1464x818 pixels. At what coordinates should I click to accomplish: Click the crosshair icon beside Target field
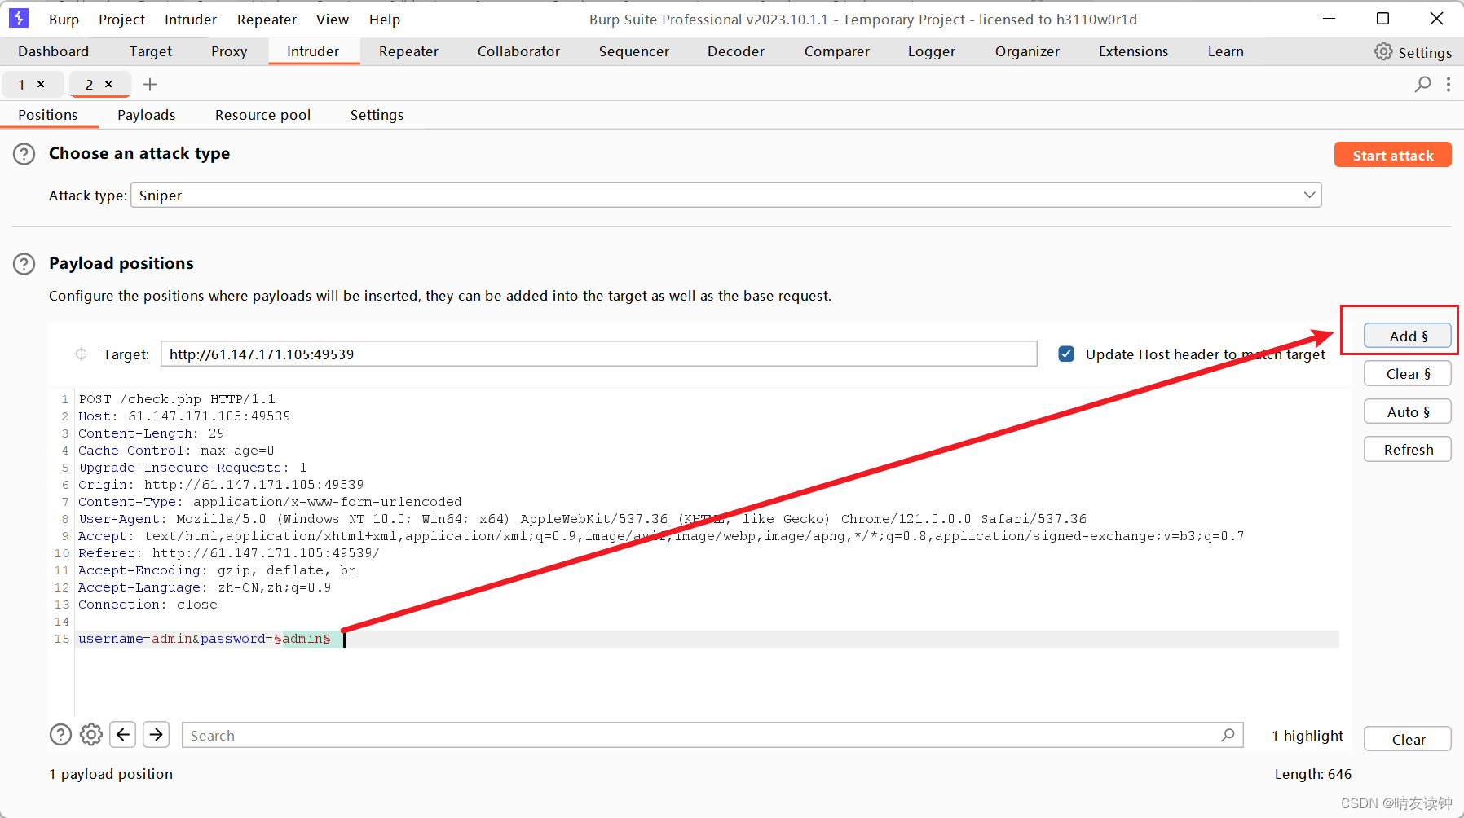tap(81, 354)
